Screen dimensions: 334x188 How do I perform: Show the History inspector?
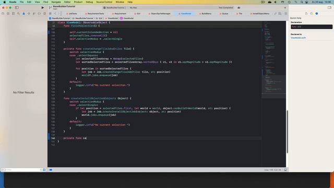tap(312, 14)
